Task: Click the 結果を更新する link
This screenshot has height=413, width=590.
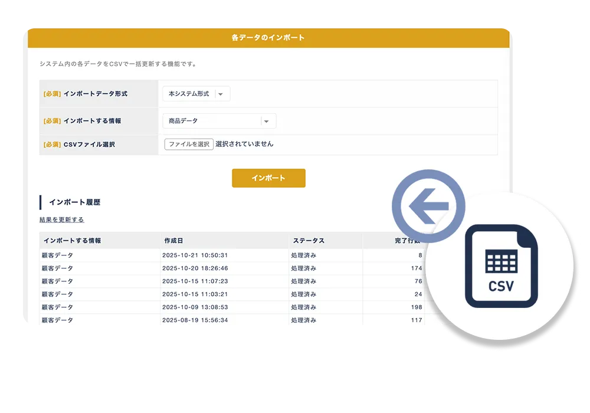Action: (x=61, y=219)
